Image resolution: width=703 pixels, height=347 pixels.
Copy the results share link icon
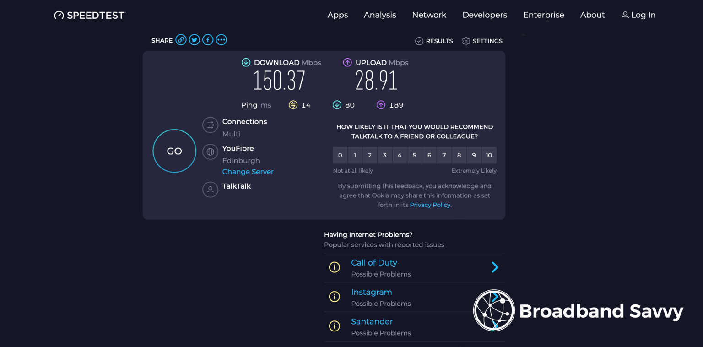click(x=181, y=39)
